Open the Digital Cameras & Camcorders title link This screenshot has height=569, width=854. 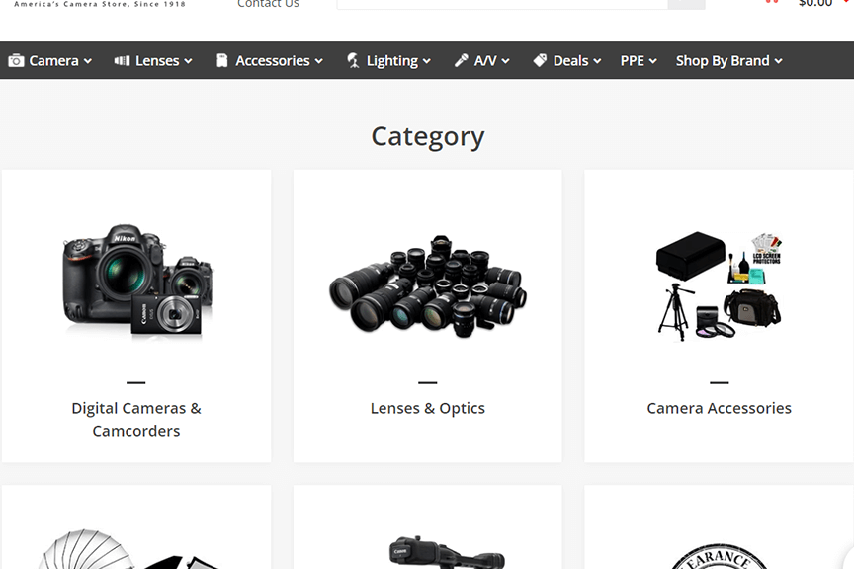[x=136, y=419]
